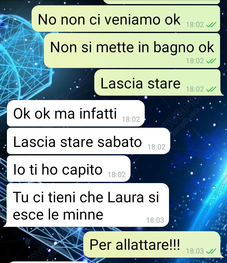The width and height of the screenshot is (227, 263).
Task: Tap the 'Io ti ho capito' message bubble
Action: [69, 169]
